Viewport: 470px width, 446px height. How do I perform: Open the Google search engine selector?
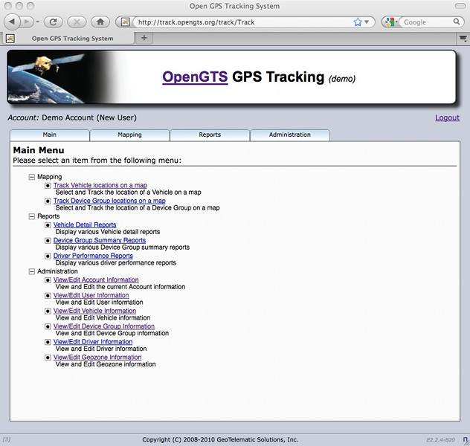[x=390, y=22]
